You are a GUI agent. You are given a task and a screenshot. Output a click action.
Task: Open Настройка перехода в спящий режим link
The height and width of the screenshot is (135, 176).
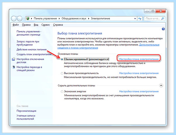pos(29,69)
